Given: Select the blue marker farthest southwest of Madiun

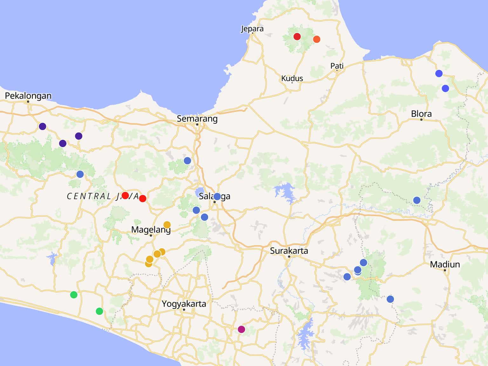Looking at the screenshot, I should click(347, 277).
